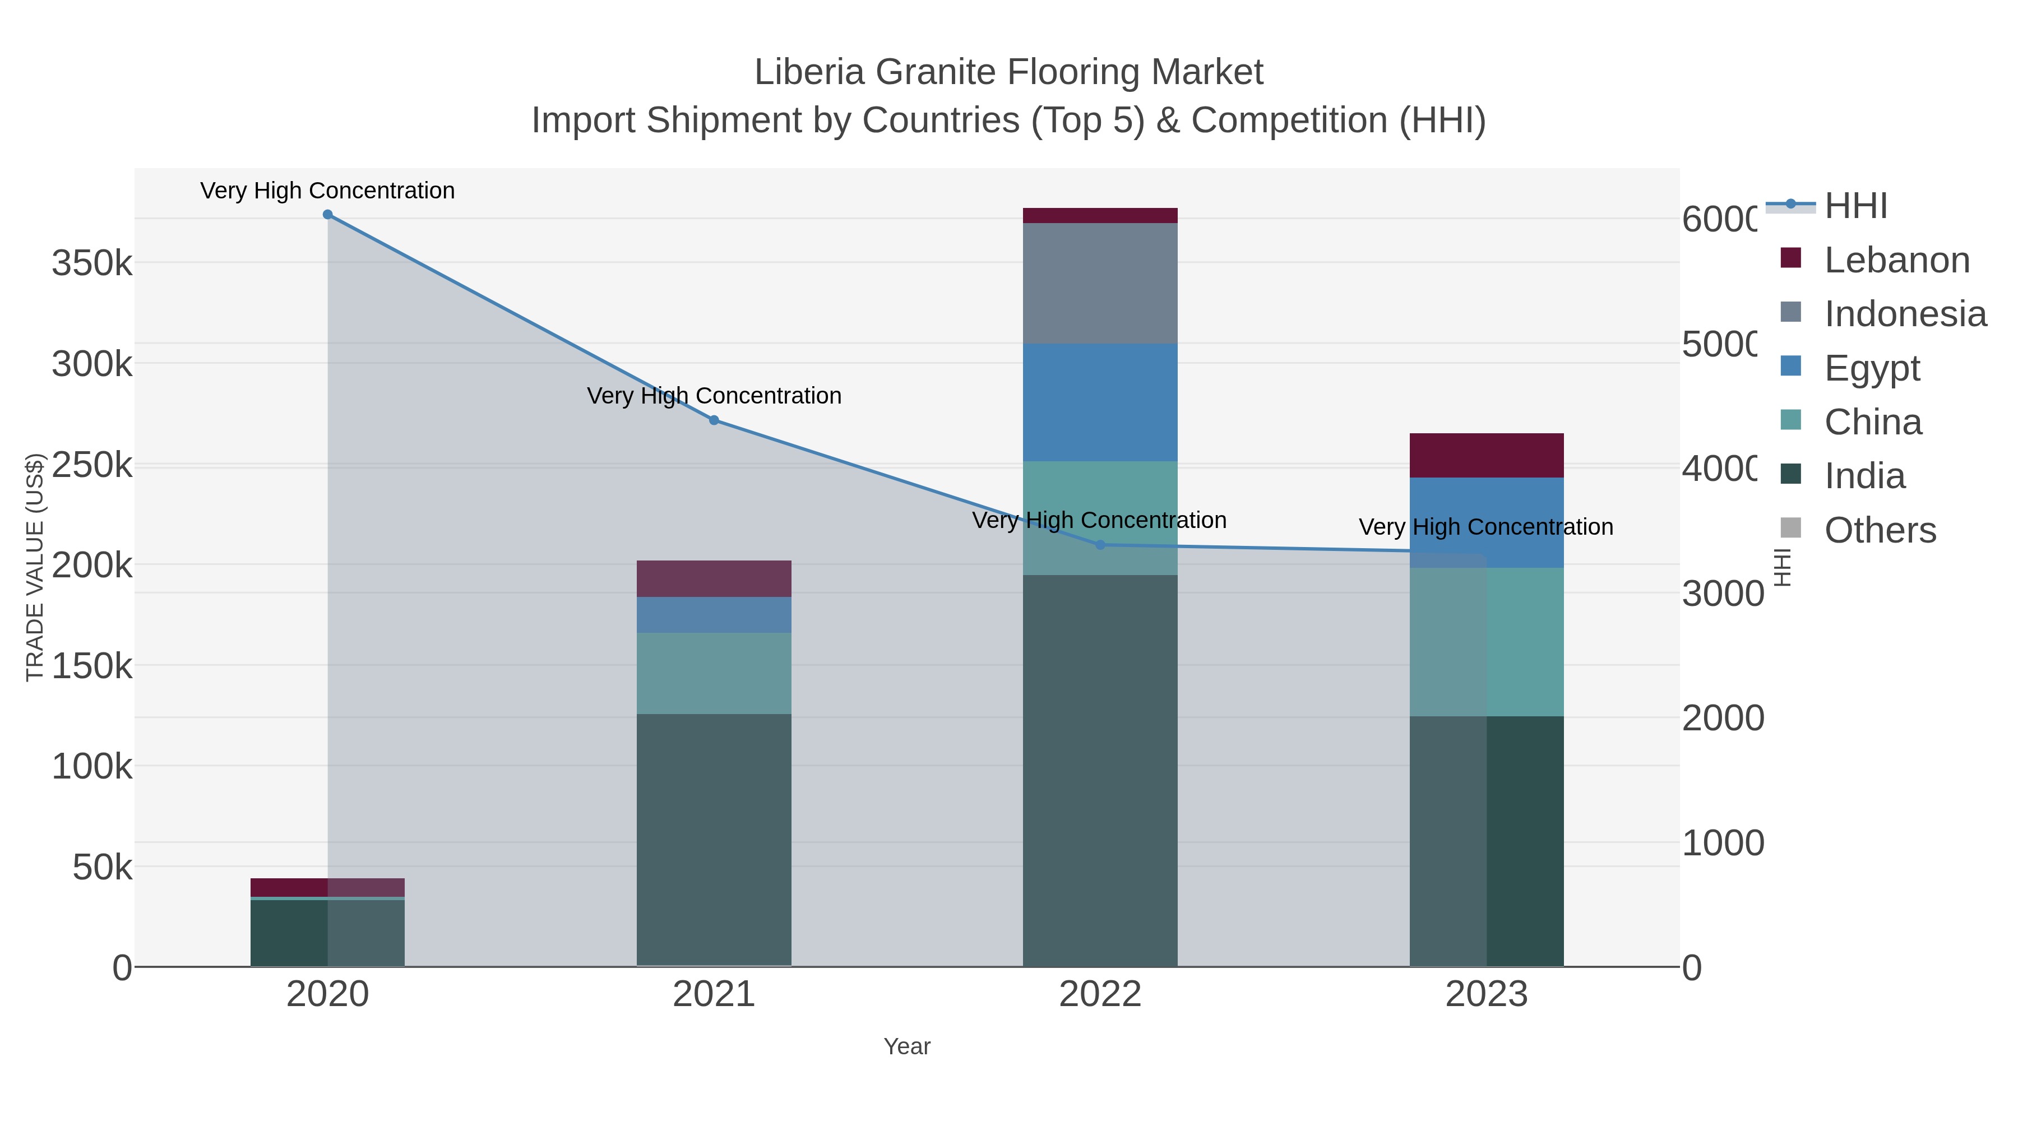
Task: Select the Indonesia segment of 2022 bar
Action: click(1100, 284)
